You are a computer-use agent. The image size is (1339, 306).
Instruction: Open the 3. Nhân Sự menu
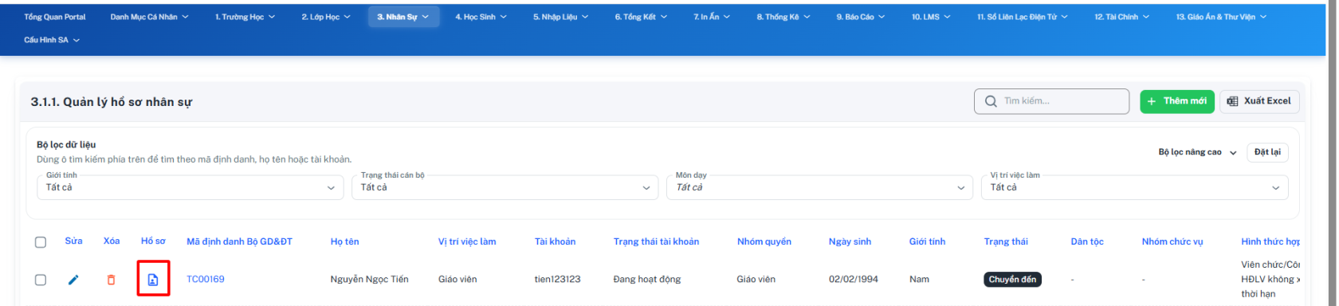tap(403, 17)
